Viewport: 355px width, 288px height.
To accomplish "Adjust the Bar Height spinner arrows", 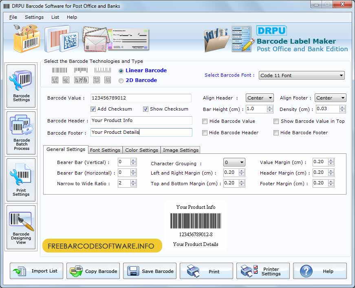I will click(270, 109).
